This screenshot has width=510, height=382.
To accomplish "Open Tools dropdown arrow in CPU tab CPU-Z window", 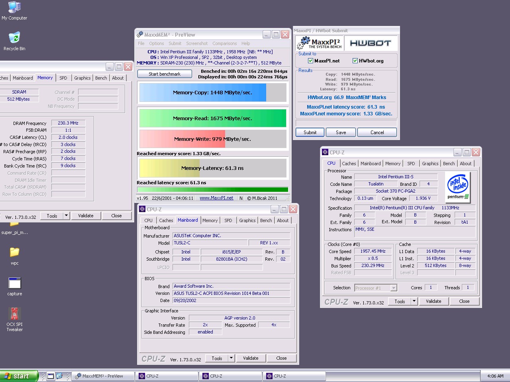I will pyautogui.click(x=414, y=301).
